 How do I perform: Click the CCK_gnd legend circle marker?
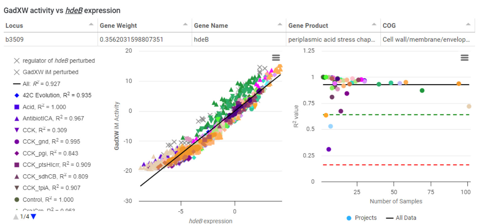point(17,142)
